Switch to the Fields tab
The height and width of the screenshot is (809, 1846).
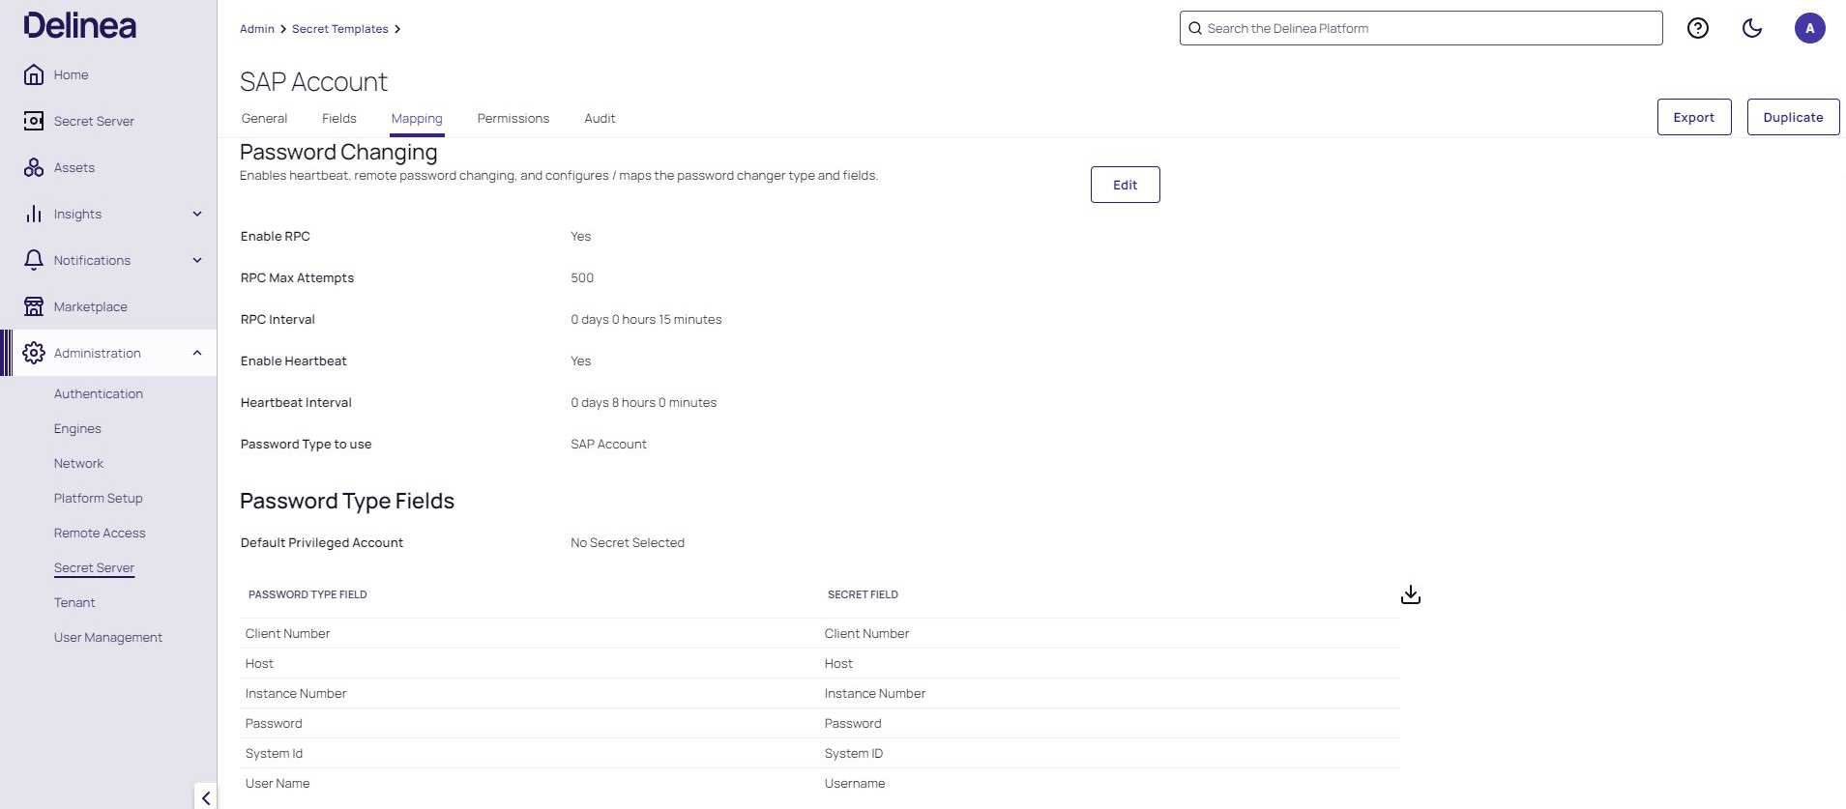click(x=338, y=118)
